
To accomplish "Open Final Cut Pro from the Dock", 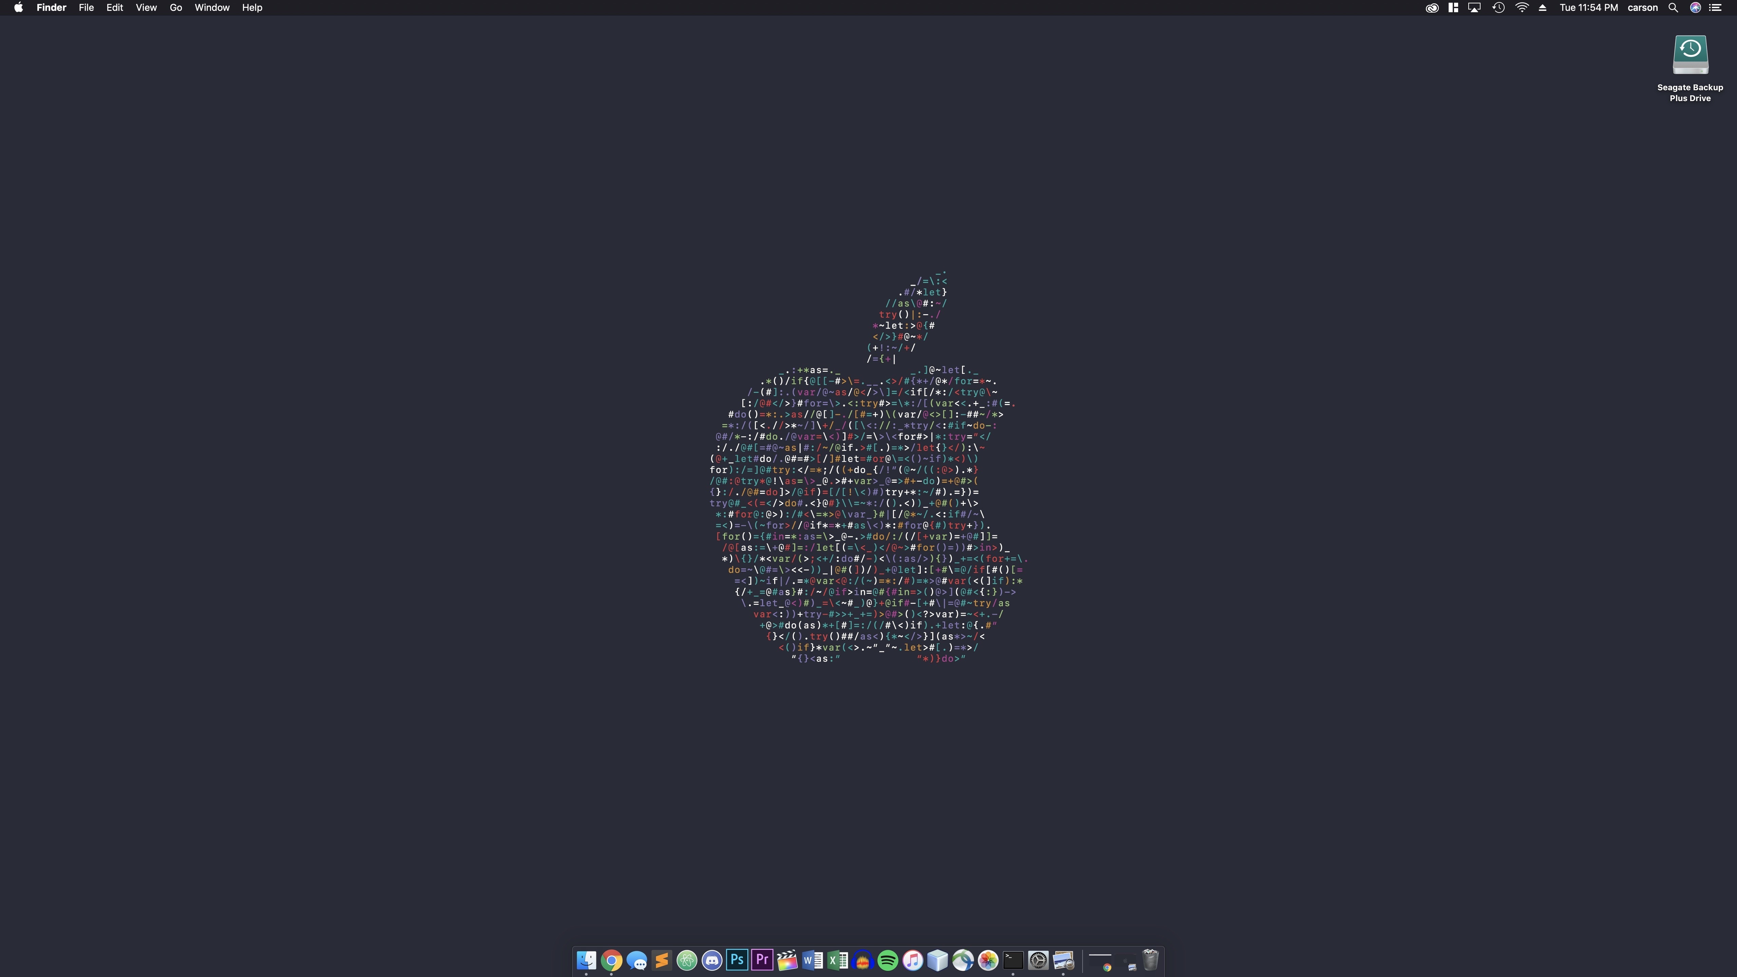I will pos(787,960).
